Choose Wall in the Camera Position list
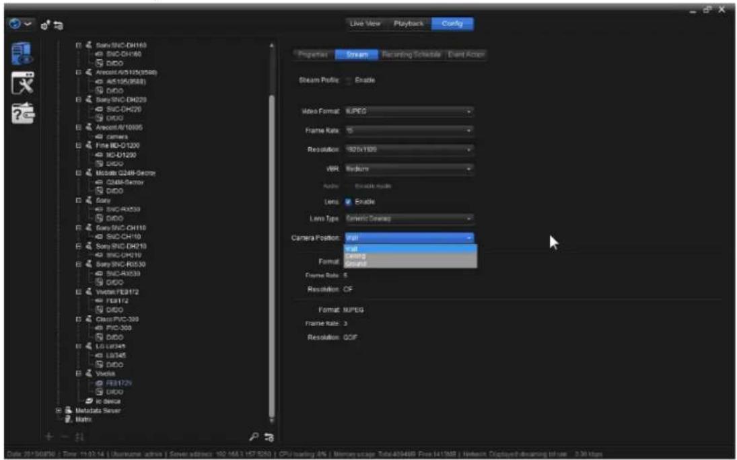 pos(411,249)
